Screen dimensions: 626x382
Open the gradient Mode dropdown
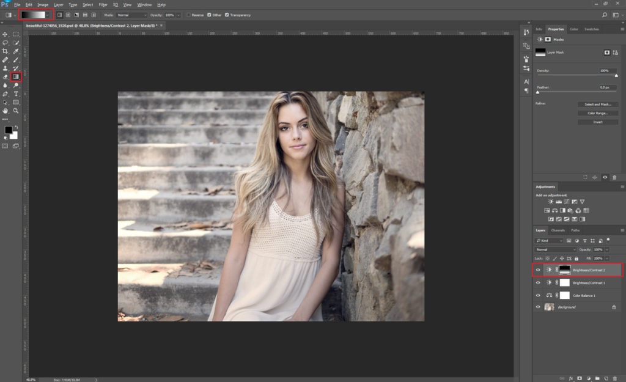point(132,15)
